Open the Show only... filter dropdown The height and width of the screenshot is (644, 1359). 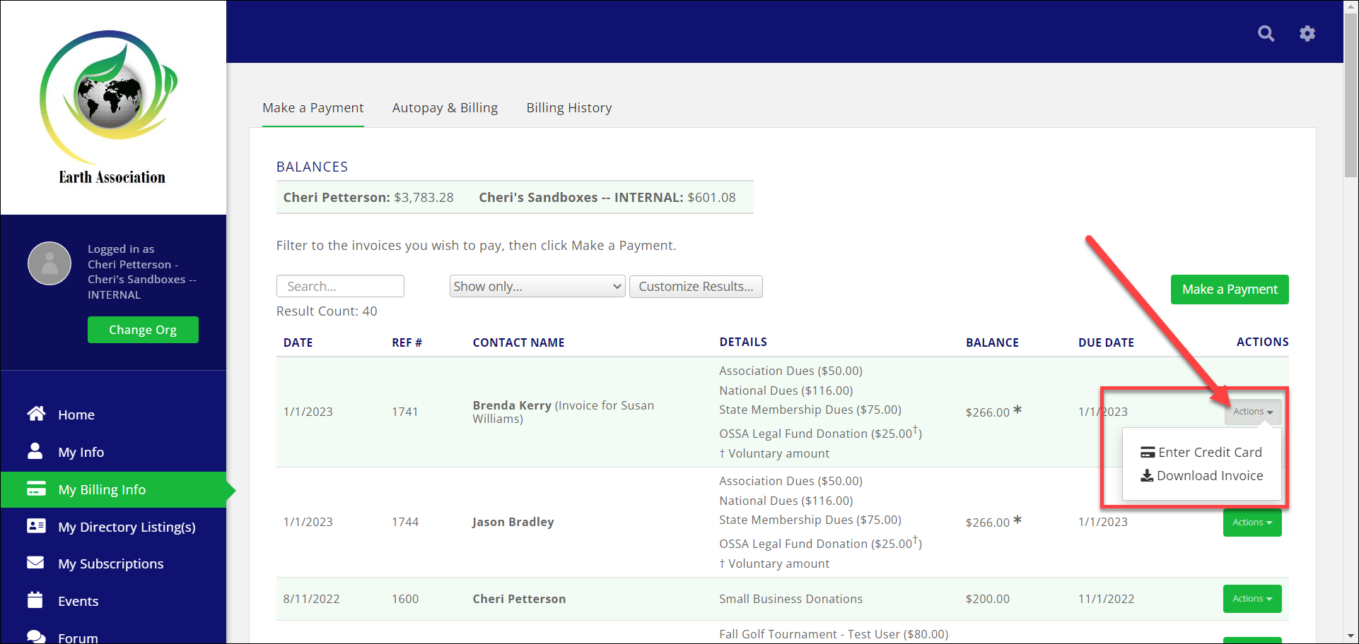[536, 286]
